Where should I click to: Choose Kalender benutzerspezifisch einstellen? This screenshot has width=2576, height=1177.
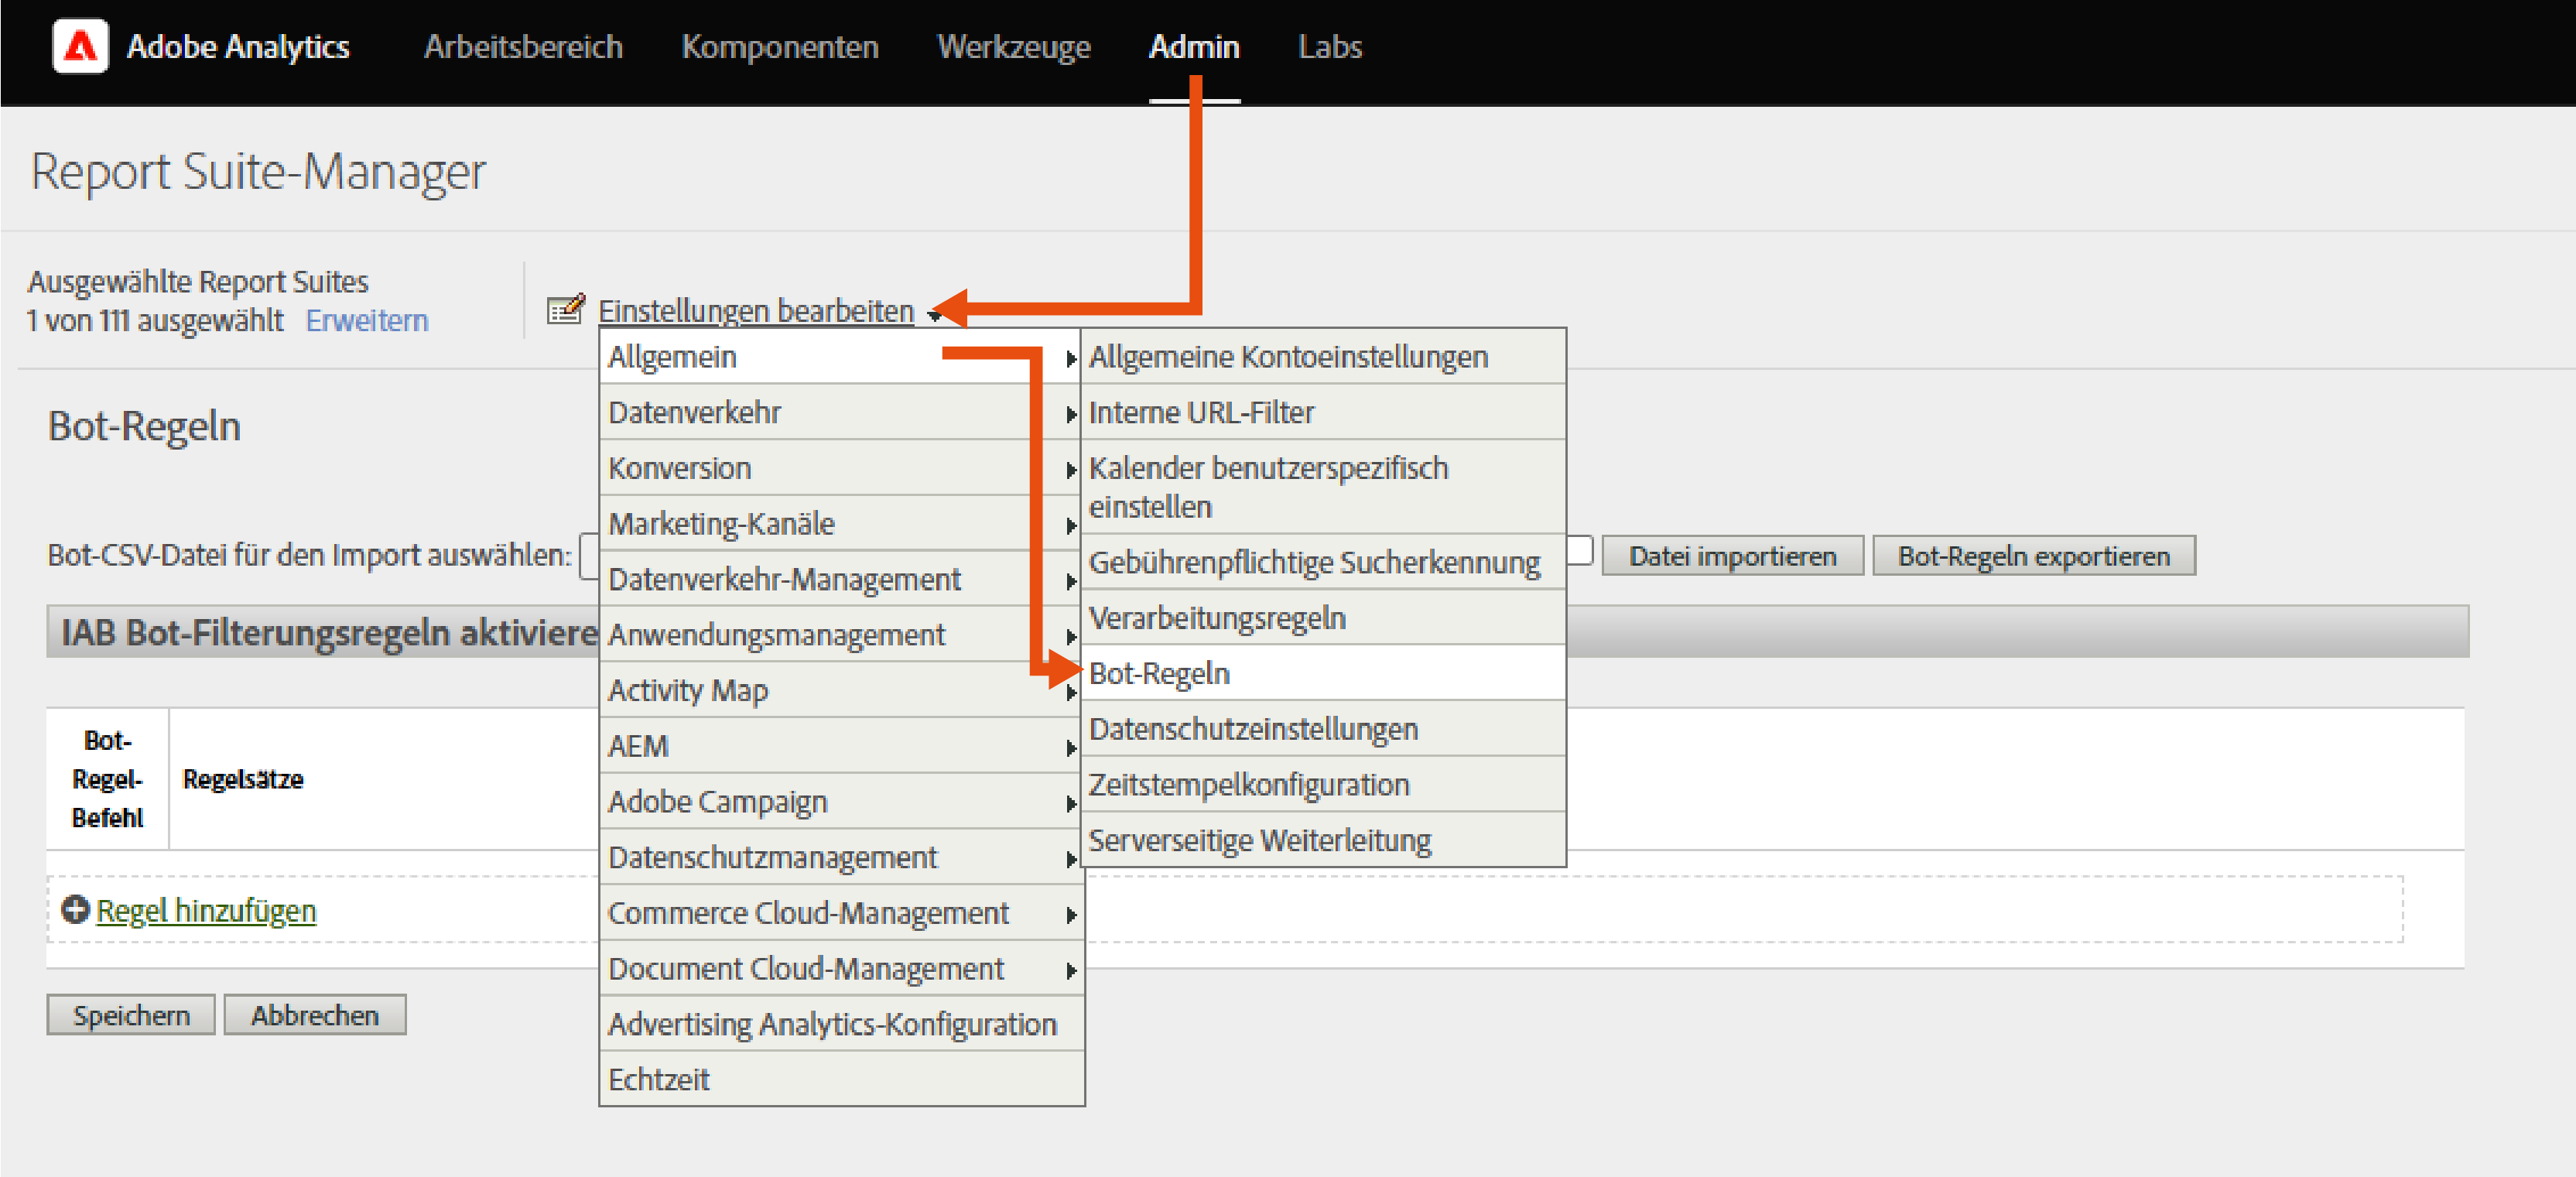(x=1323, y=487)
